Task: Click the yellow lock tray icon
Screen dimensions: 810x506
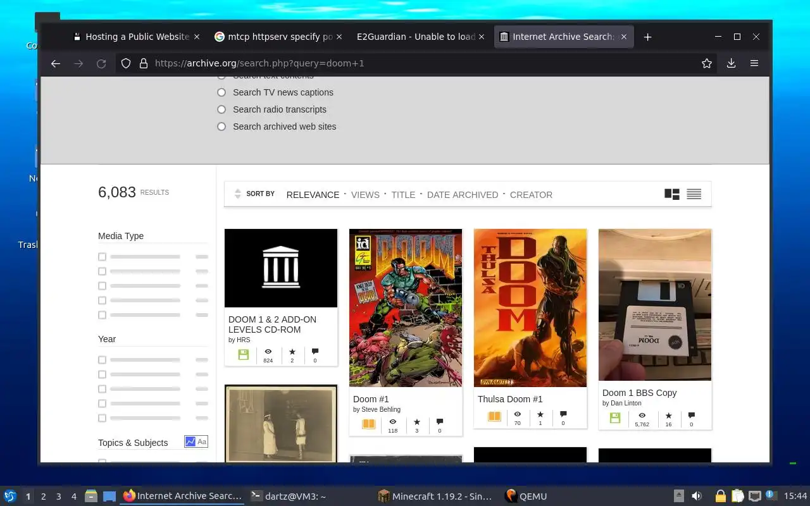Action: pos(720,496)
